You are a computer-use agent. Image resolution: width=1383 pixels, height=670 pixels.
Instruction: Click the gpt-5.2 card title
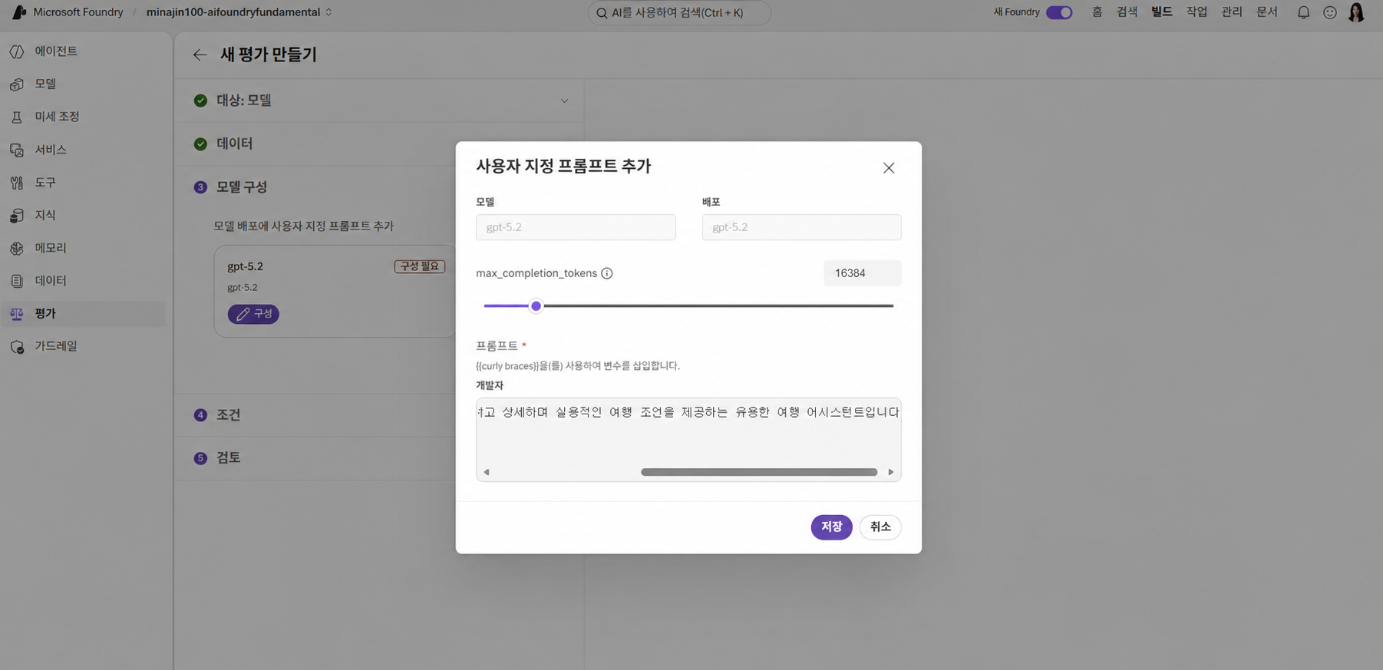click(x=245, y=267)
